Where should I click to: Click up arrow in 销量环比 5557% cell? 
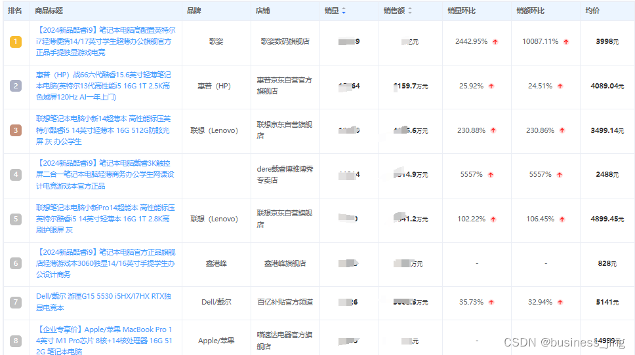coord(491,175)
